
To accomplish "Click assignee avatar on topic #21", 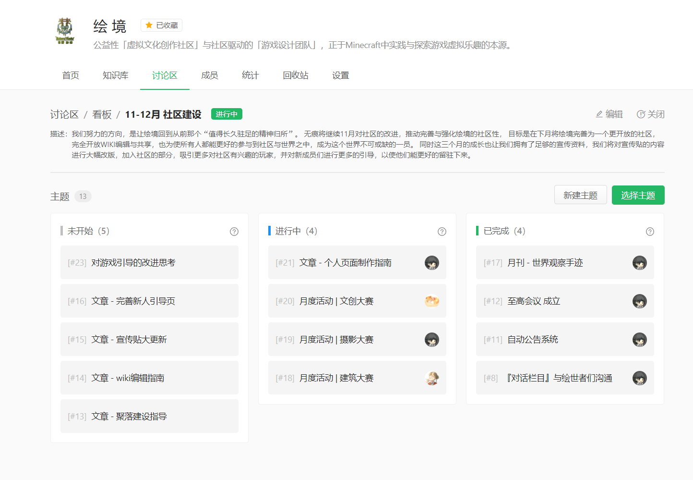I will [432, 263].
